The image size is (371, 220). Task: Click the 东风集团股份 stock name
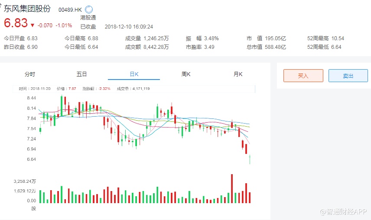(27, 9)
